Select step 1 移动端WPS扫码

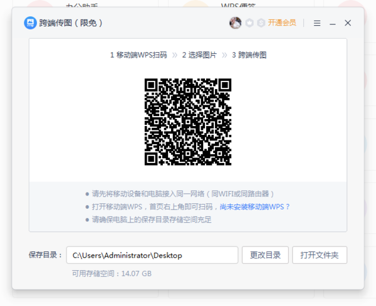pos(138,55)
